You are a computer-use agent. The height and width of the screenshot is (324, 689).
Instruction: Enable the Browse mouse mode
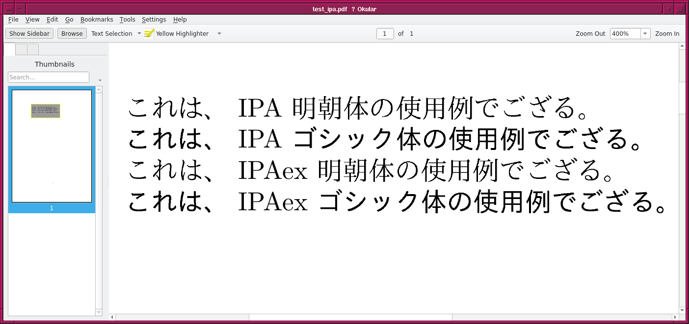72,33
